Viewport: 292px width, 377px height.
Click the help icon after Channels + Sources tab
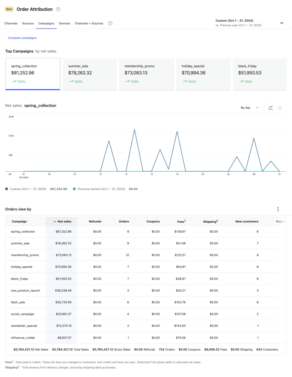[x=110, y=23]
